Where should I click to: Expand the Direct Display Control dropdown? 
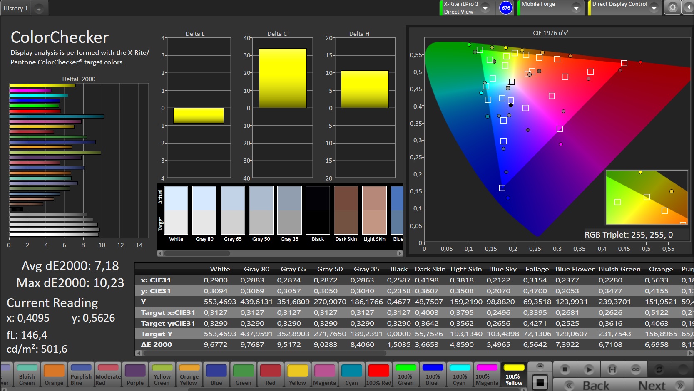pyautogui.click(x=654, y=8)
